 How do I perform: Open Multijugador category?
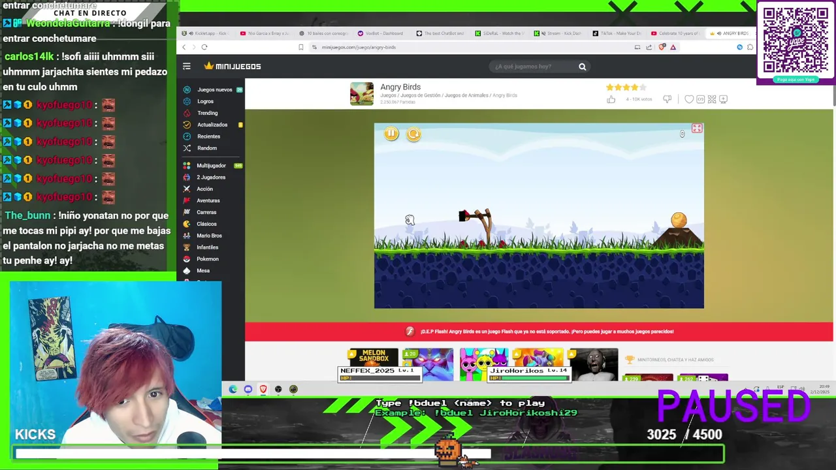pyautogui.click(x=211, y=166)
